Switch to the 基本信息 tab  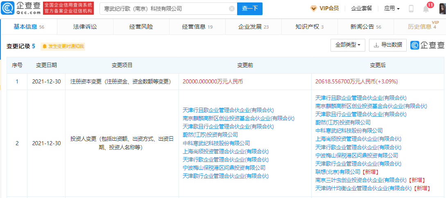[29, 27]
